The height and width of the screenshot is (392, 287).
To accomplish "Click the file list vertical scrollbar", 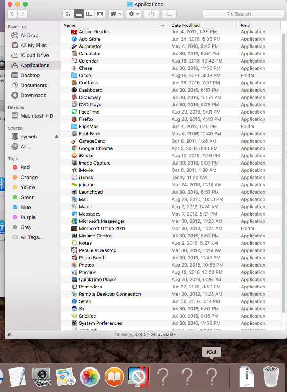I will click(284, 173).
